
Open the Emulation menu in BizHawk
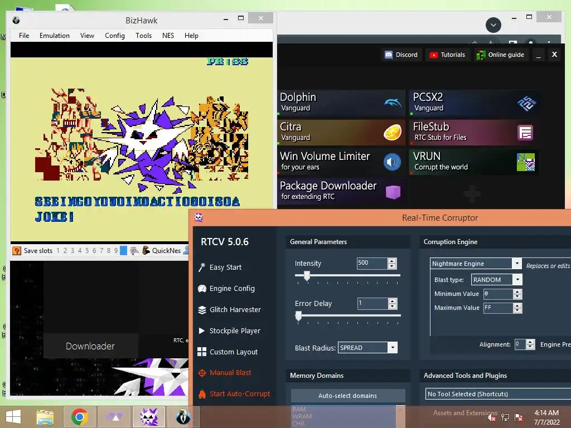pos(55,36)
